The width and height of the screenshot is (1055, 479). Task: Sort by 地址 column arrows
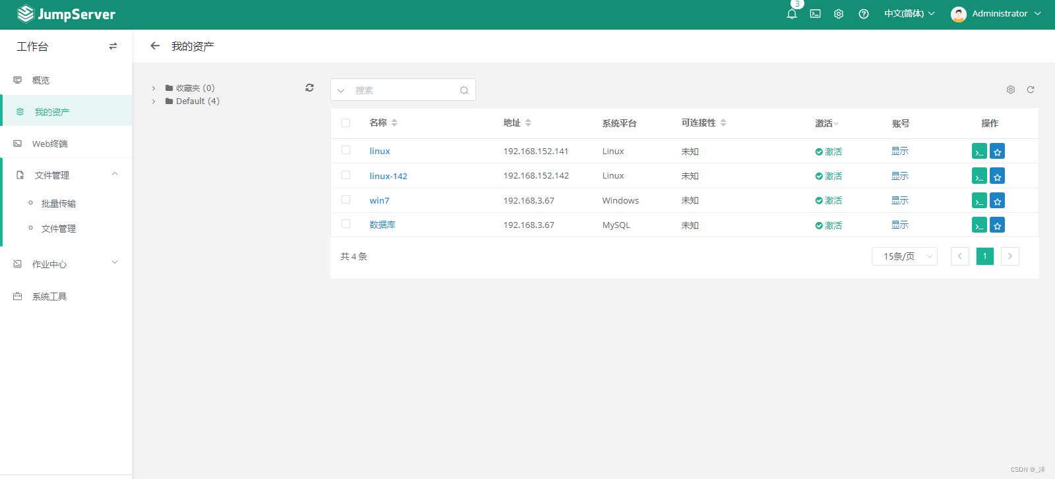pyautogui.click(x=528, y=123)
